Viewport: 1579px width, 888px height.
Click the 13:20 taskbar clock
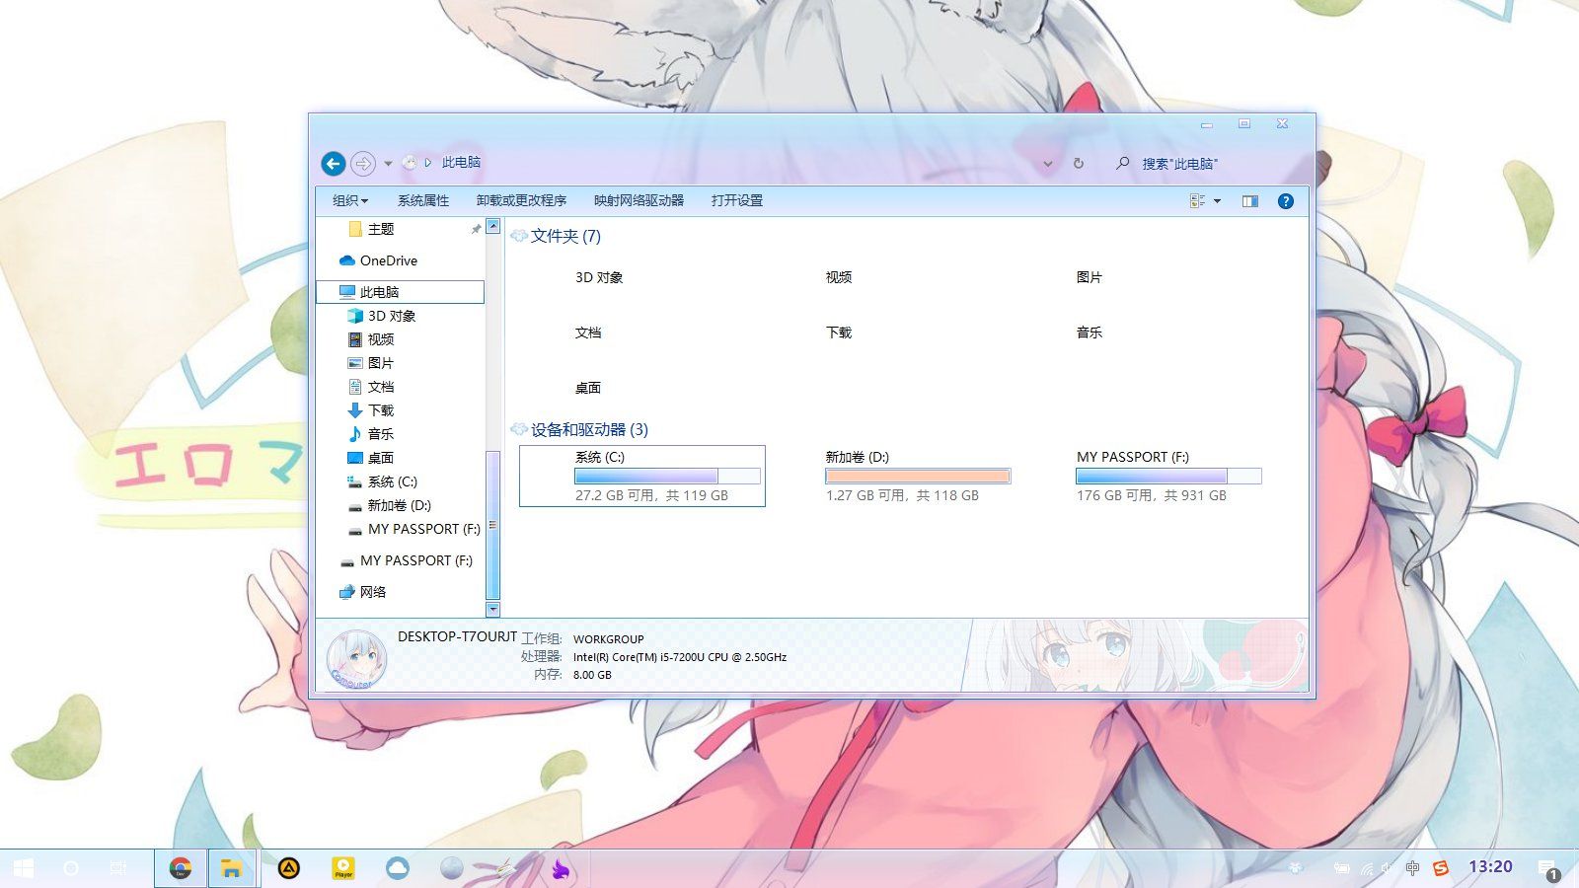[1490, 867]
